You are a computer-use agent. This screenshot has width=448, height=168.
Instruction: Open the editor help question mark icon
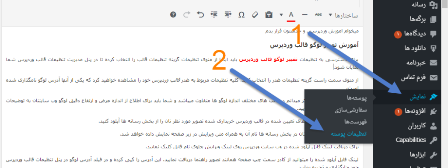[173, 14]
